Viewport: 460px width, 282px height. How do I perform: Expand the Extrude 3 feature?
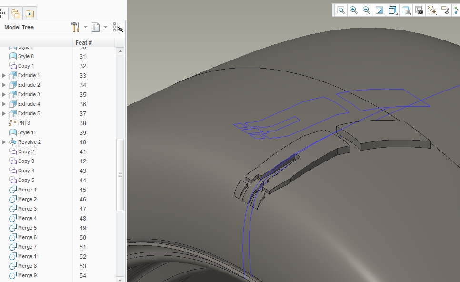coord(4,94)
